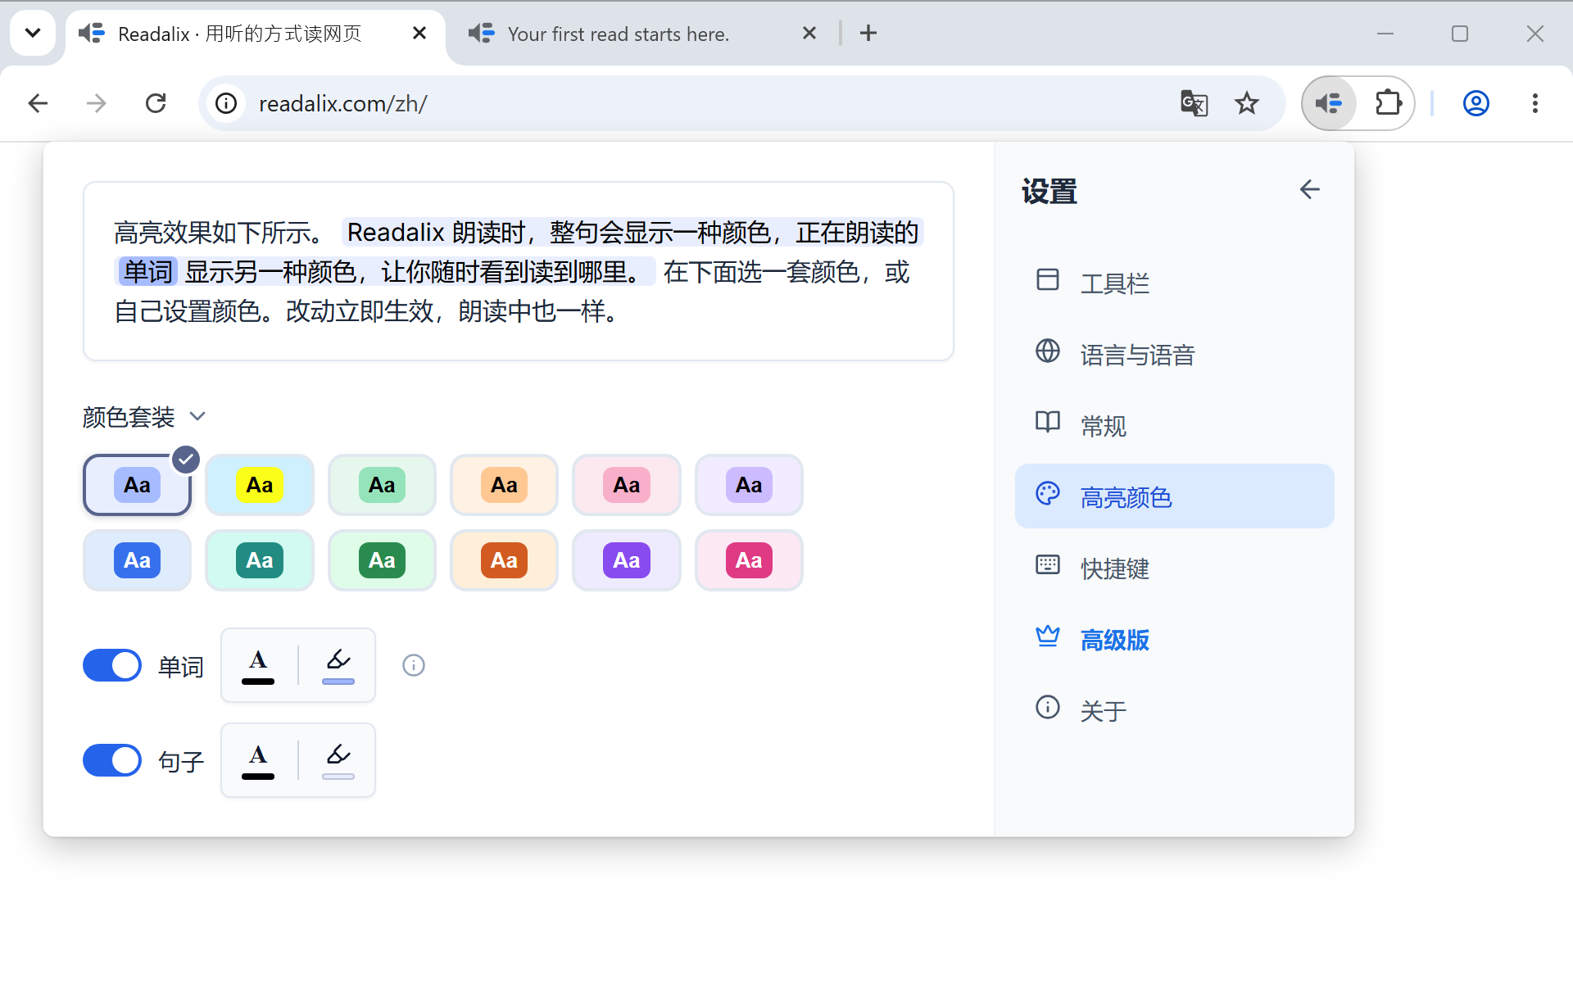Open Chrome three-dot menu
The width and height of the screenshot is (1573, 983).
coord(1535,103)
